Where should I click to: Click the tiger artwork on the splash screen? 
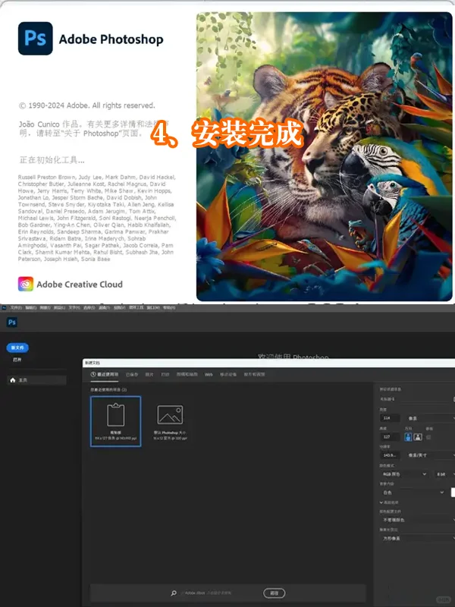point(325,156)
